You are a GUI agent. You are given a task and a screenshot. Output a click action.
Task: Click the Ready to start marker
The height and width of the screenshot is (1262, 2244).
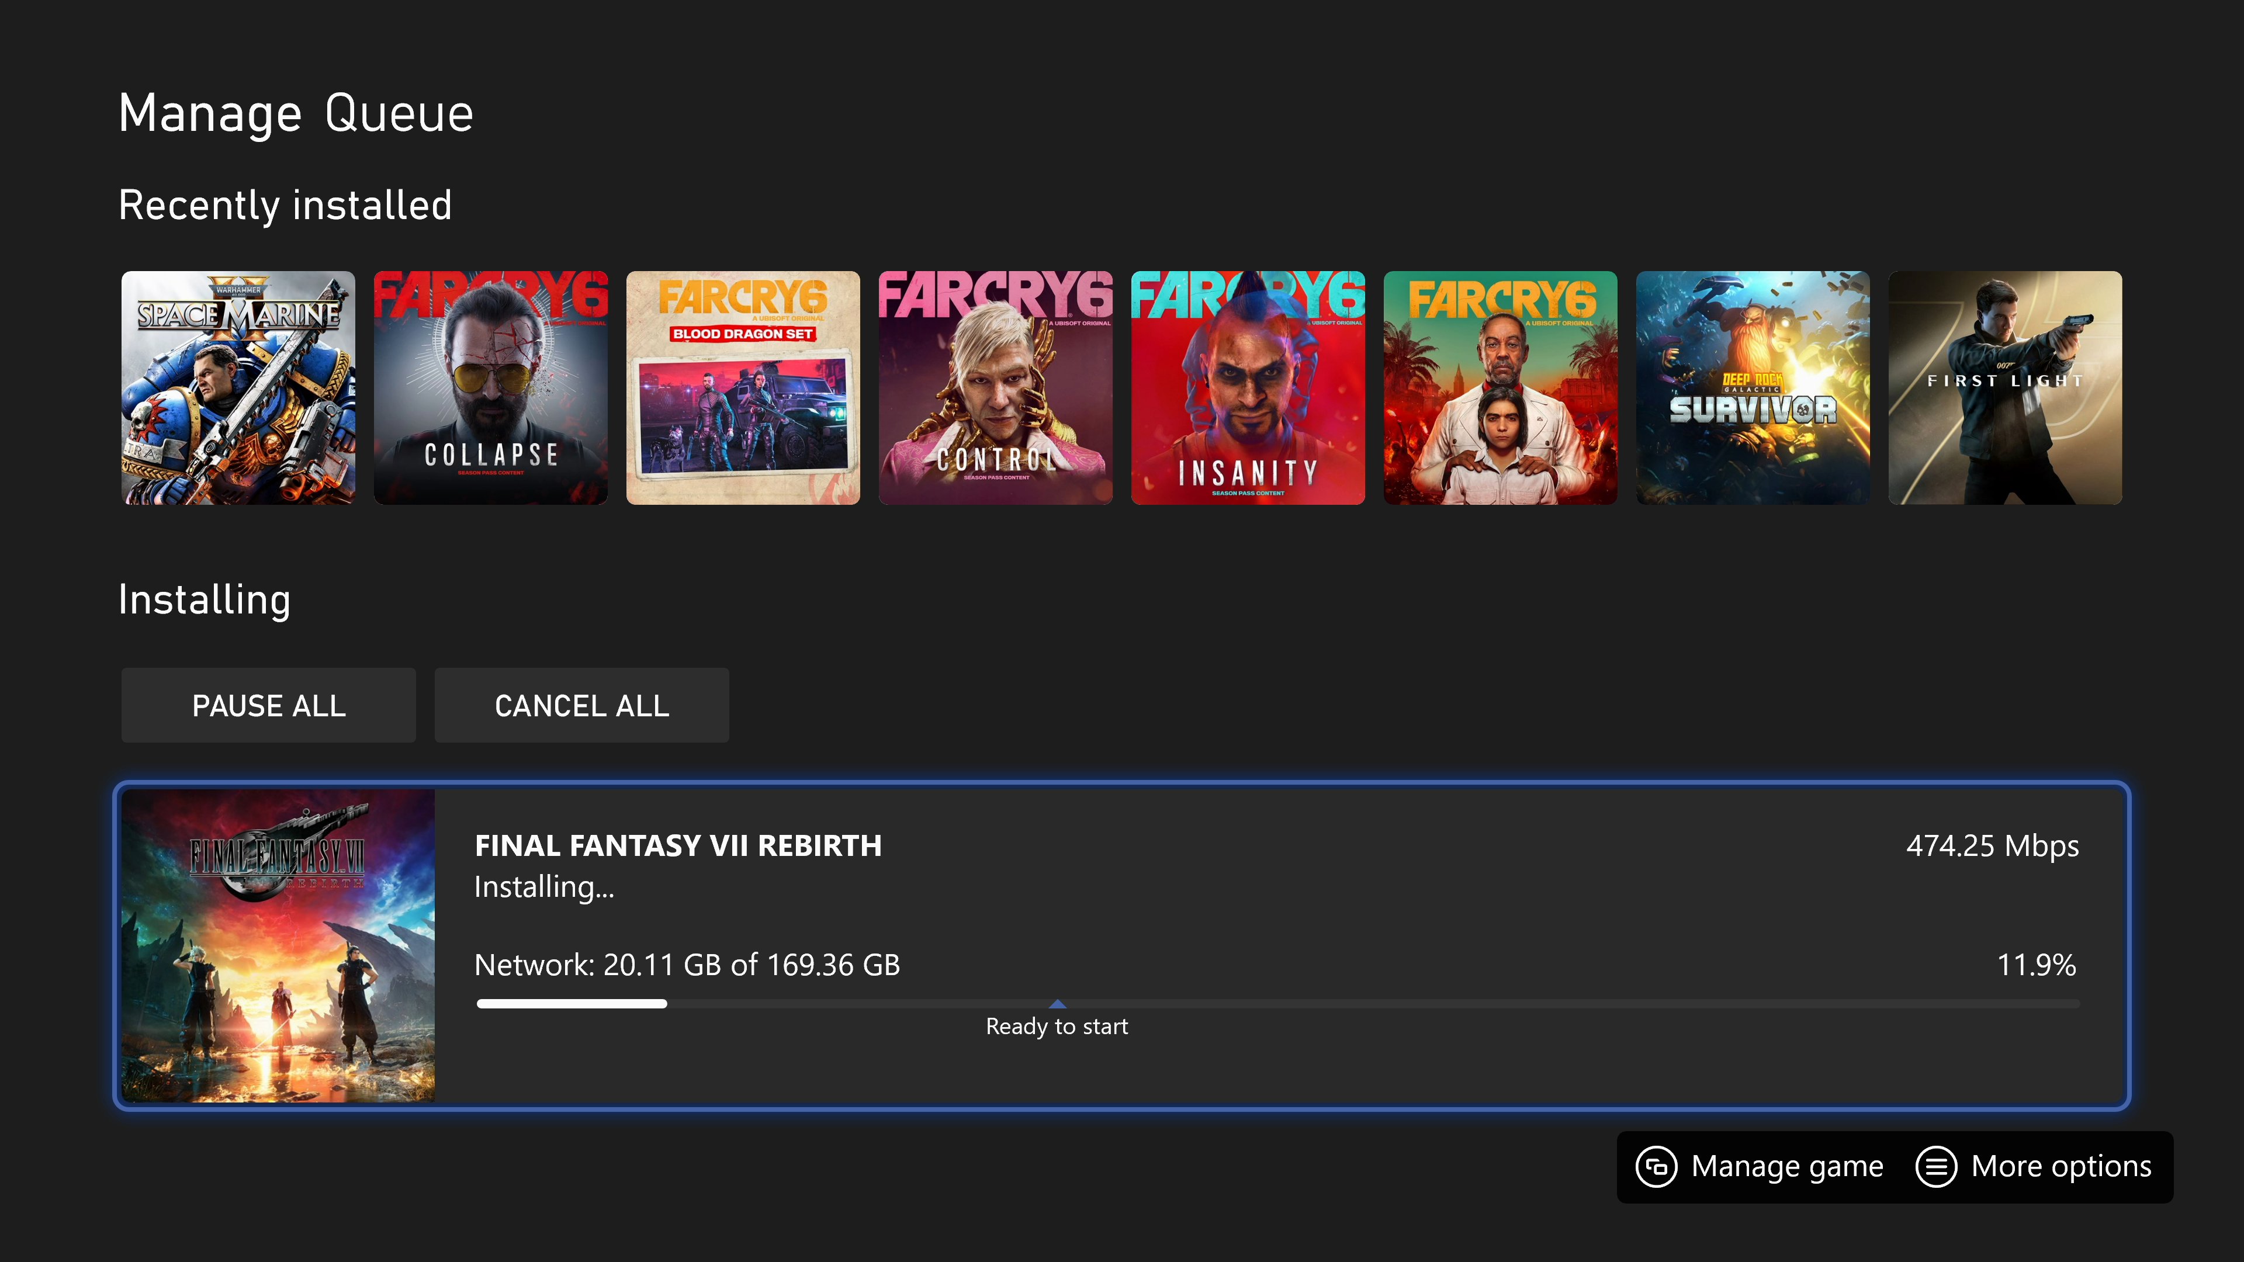1058,1003
